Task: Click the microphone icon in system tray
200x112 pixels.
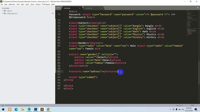Action: coord(177,109)
